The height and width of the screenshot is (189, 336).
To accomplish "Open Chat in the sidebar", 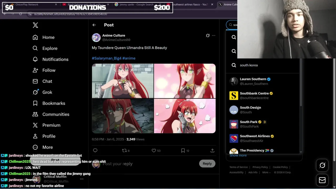I will coord(42,81).
